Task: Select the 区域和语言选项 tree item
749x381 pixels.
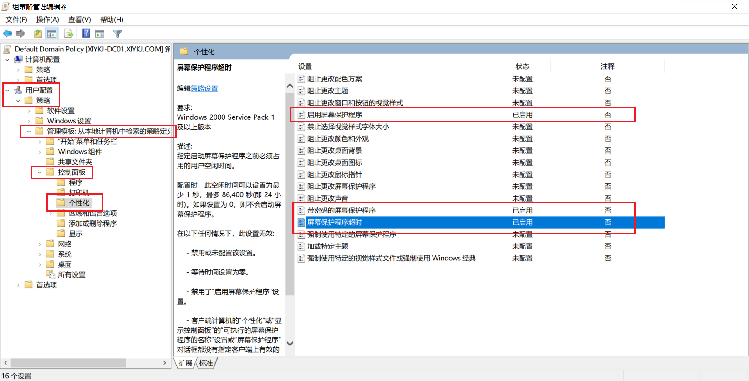Action: [x=92, y=213]
